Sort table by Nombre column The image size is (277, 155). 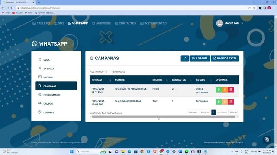point(131,80)
